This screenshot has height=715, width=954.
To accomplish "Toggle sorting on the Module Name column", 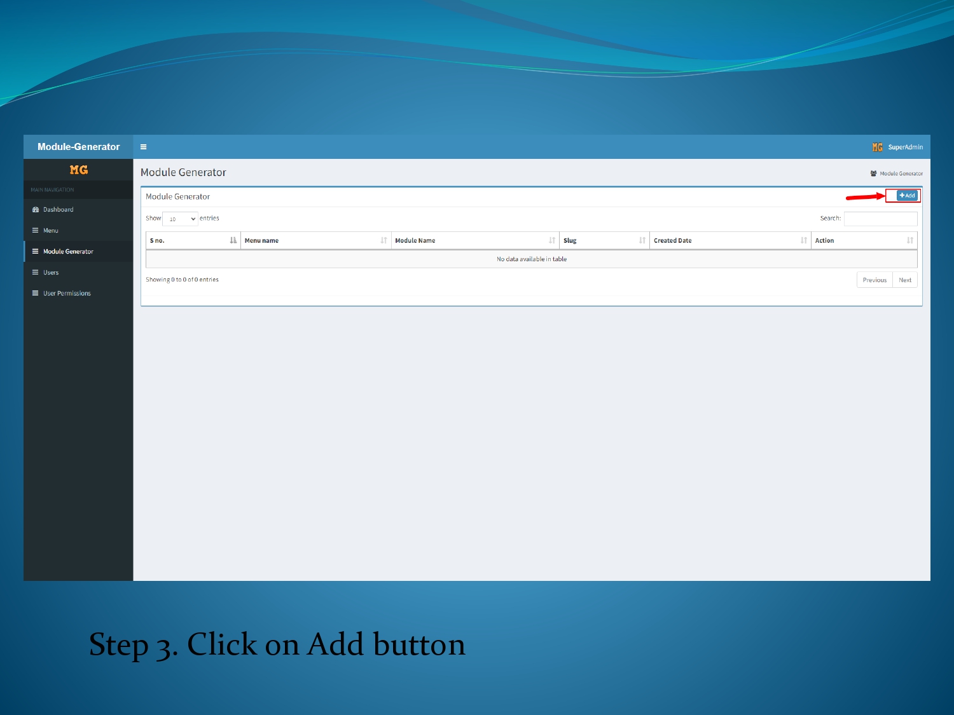I will (x=552, y=240).
